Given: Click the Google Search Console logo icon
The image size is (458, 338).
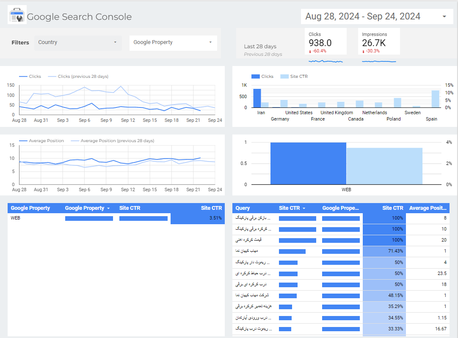Looking at the screenshot, I should pyautogui.click(x=17, y=14).
